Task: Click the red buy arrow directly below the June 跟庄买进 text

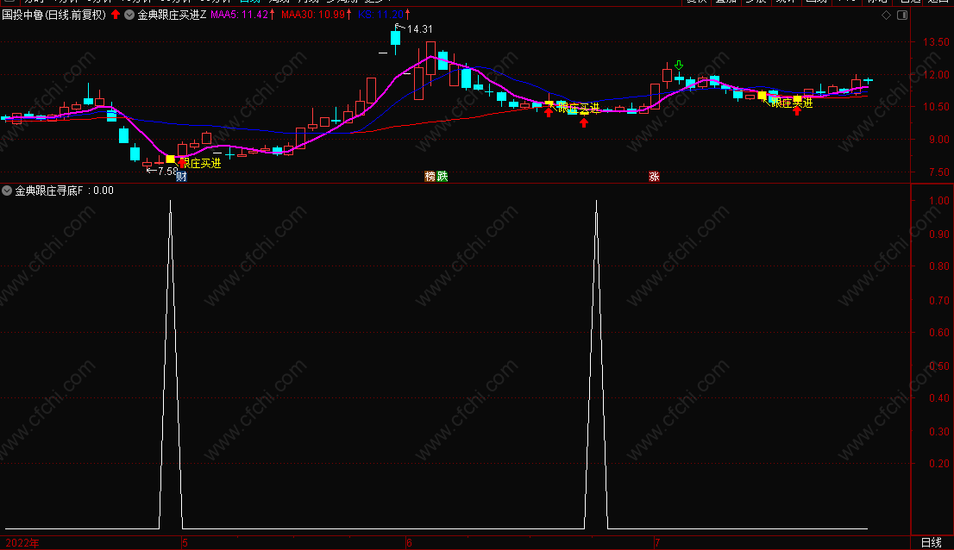Action: tap(584, 122)
